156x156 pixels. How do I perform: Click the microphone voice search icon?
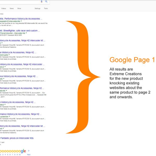pyautogui.click(x=42, y=2)
